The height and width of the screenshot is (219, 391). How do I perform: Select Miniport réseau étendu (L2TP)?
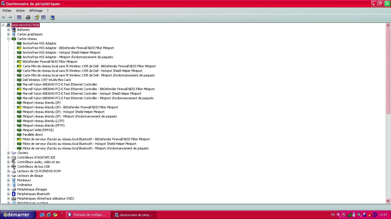(x=44, y=121)
